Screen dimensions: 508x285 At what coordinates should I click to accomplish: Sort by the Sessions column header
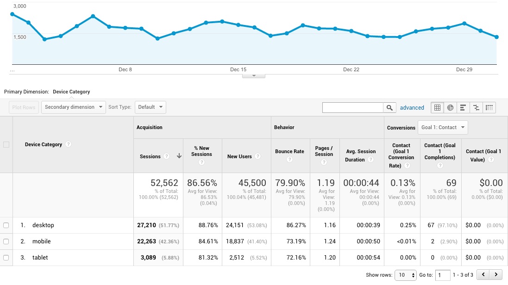pyautogui.click(x=150, y=156)
